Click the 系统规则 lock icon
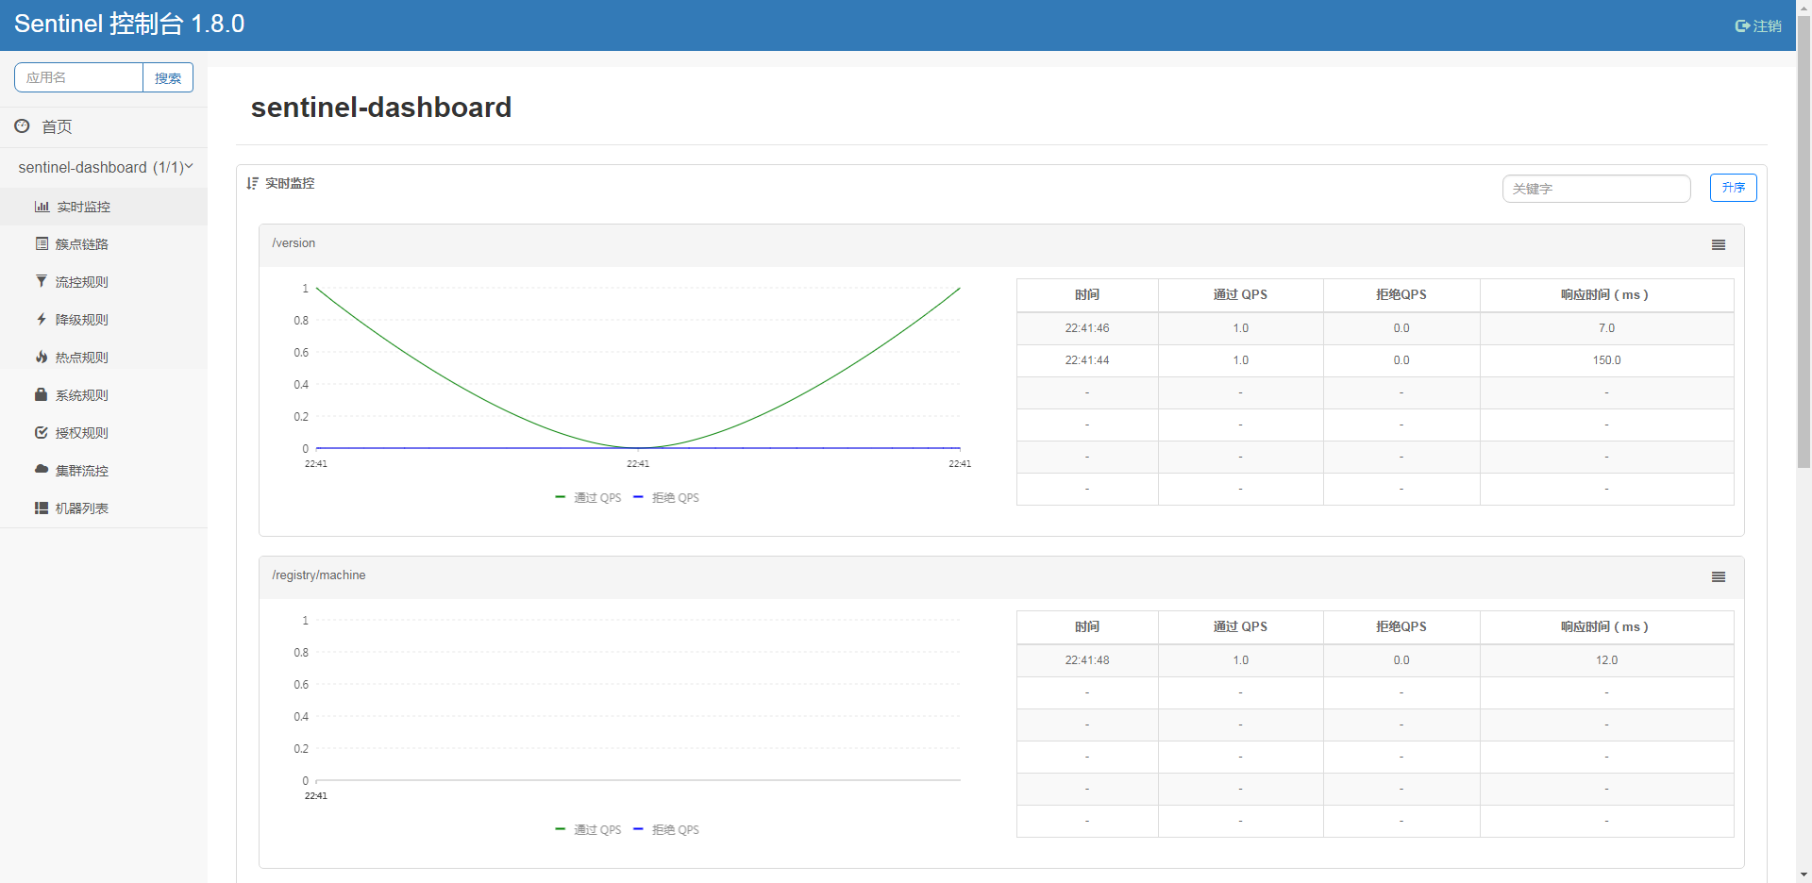The image size is (1812, 883). (42, 394)
